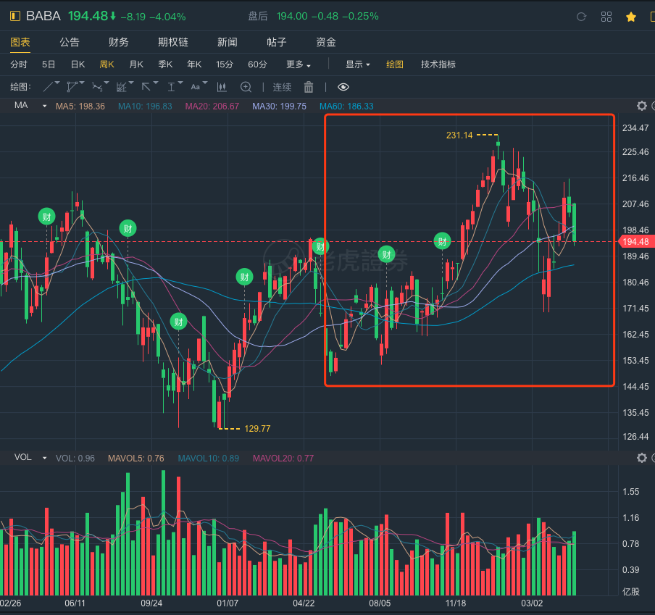Click the magnifier zoom tool
The image size is (655, 615).
[x=246, y=87]
